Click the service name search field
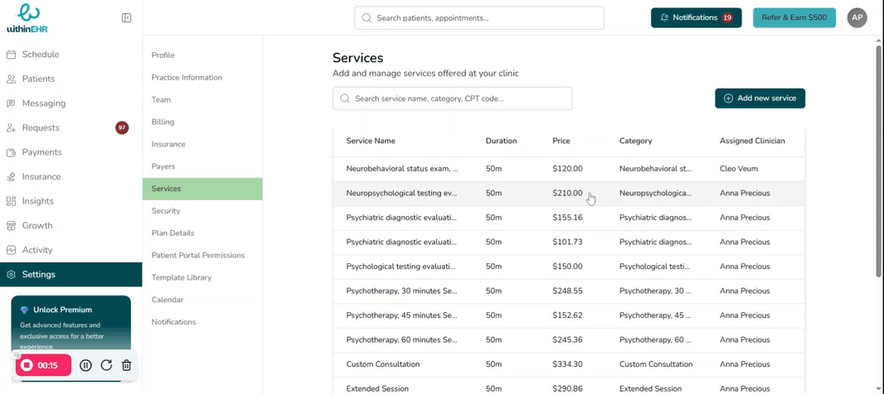The image size is (884, 394). [x=452, y=98]
